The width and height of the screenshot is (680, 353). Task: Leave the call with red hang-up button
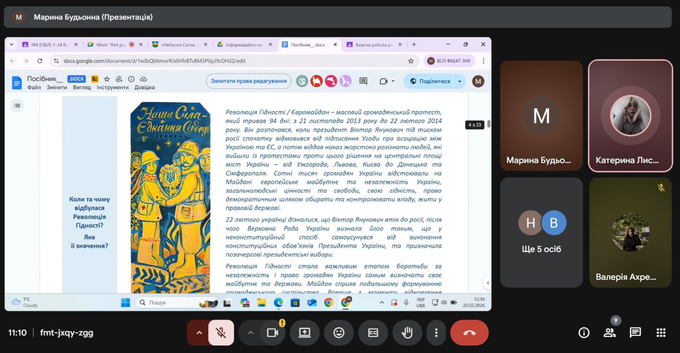(469, 333)
